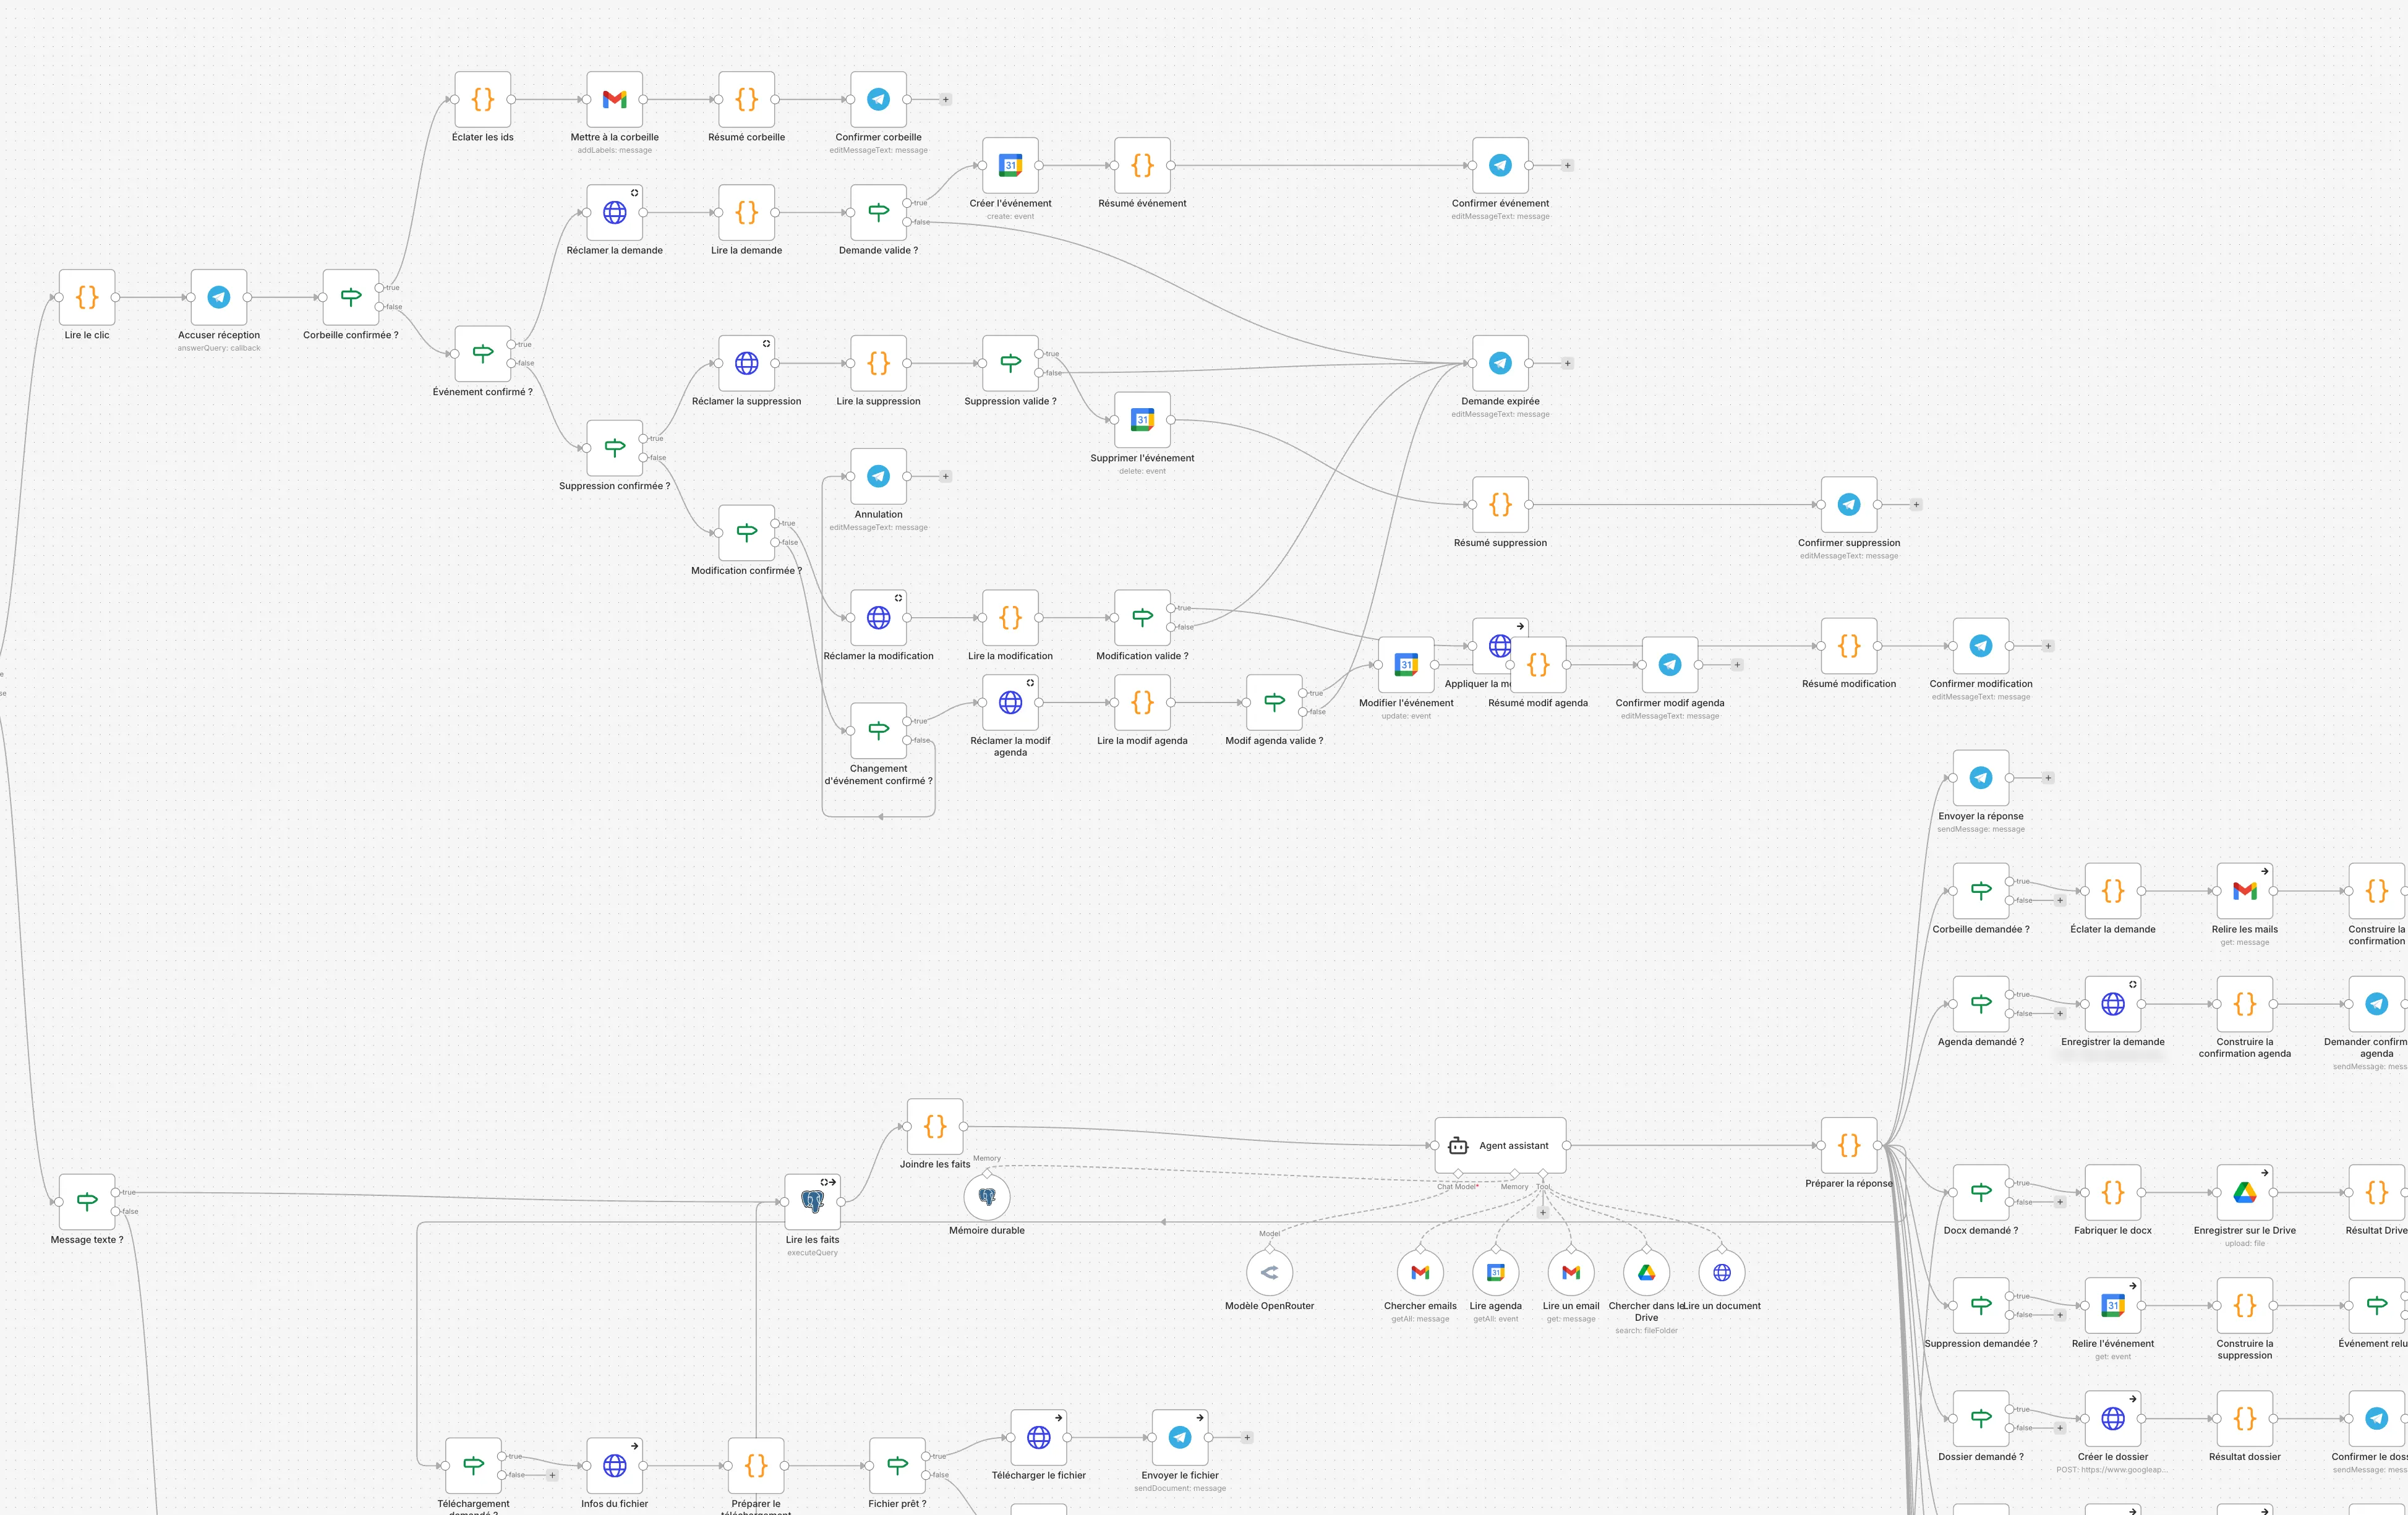The height and width of the screenshot is (1515, 2408).
Task: Add a node after 'Confirmer corbeille'
Action: [x=946, y=99]
